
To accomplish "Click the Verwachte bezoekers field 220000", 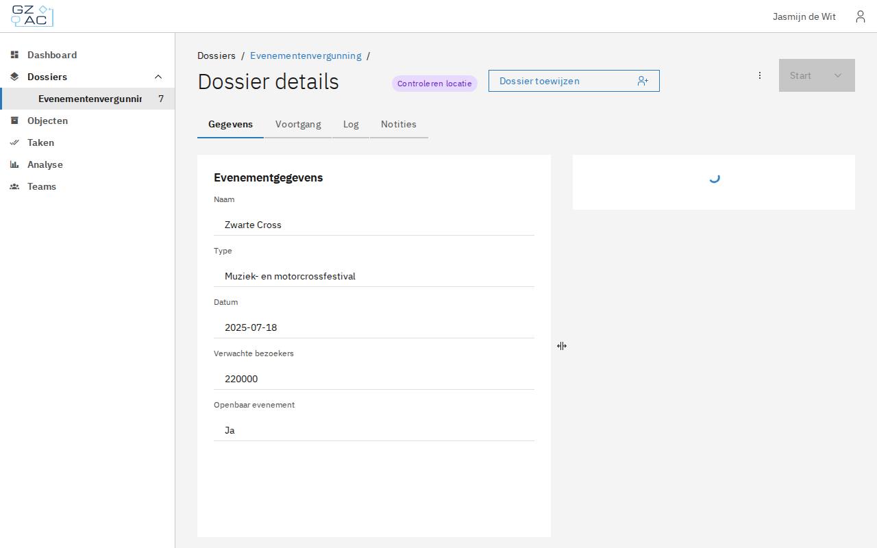I will click(x=374, y=379).
